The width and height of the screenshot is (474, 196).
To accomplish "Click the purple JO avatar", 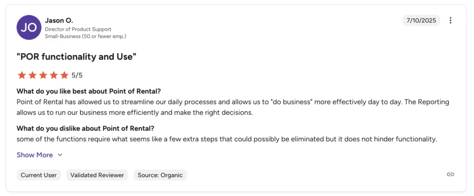I will pyautogui.click(x=29, y=27).
